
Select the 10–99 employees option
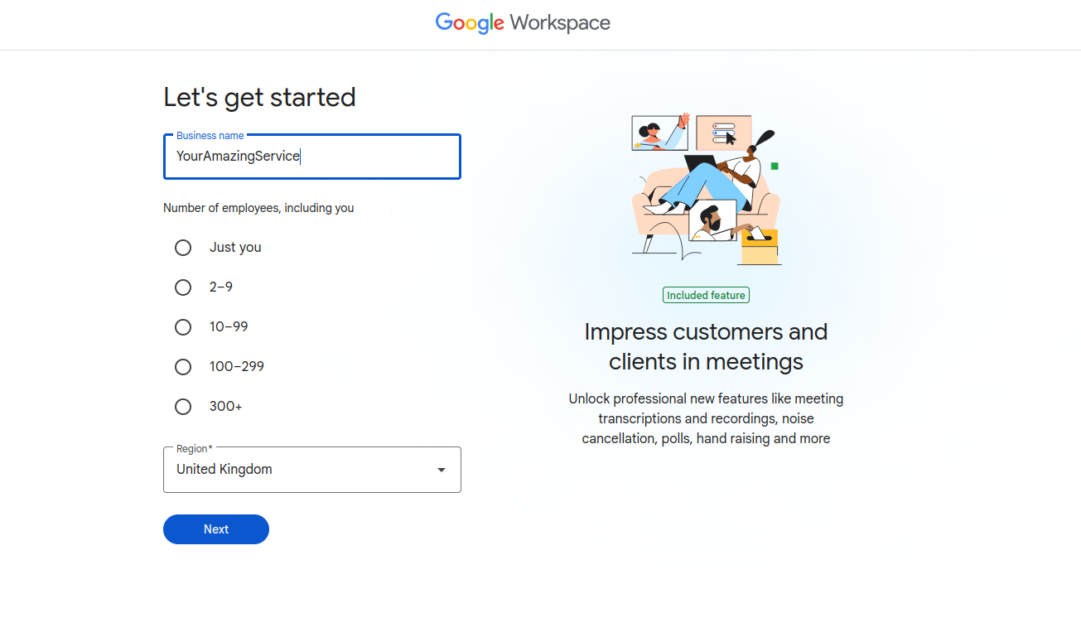tap(183, 327)
